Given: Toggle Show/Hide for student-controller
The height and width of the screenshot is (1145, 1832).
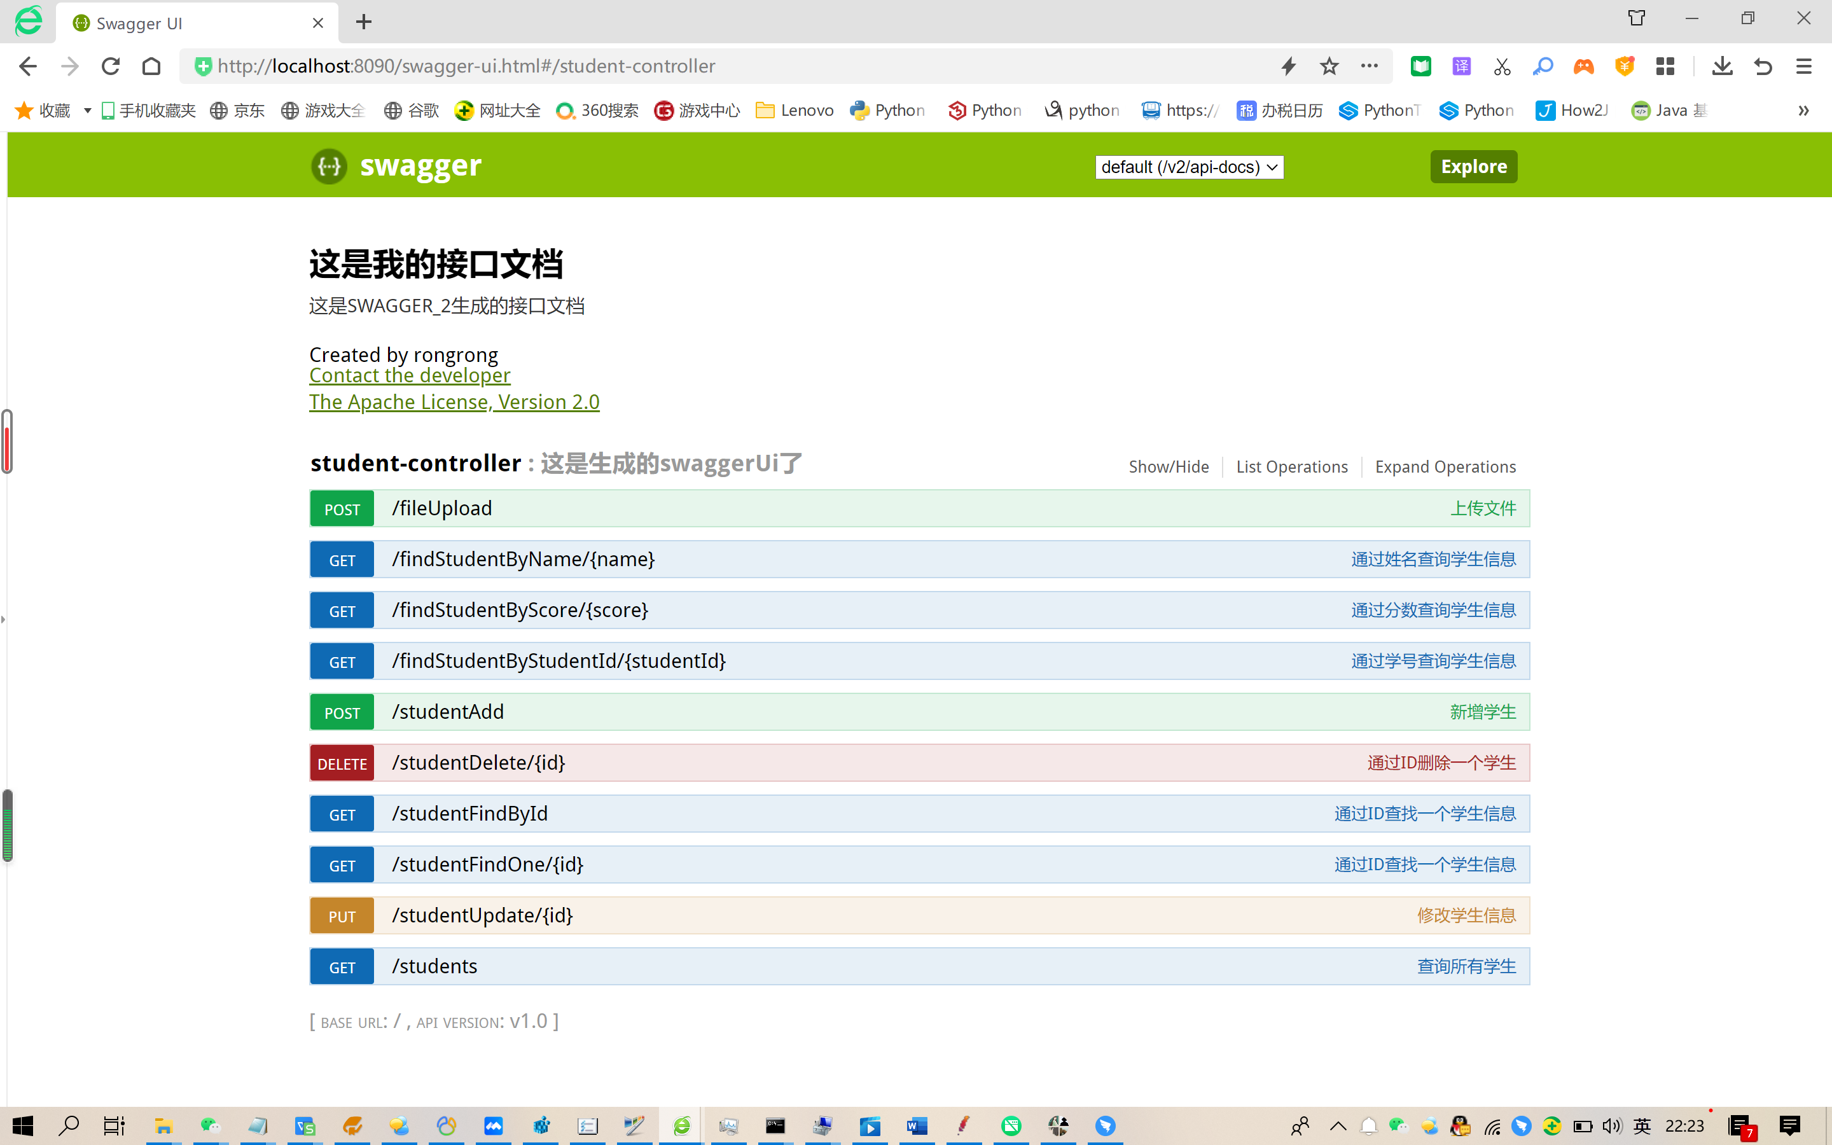Looking at the screenshot, I should [x=1168, y=466].
